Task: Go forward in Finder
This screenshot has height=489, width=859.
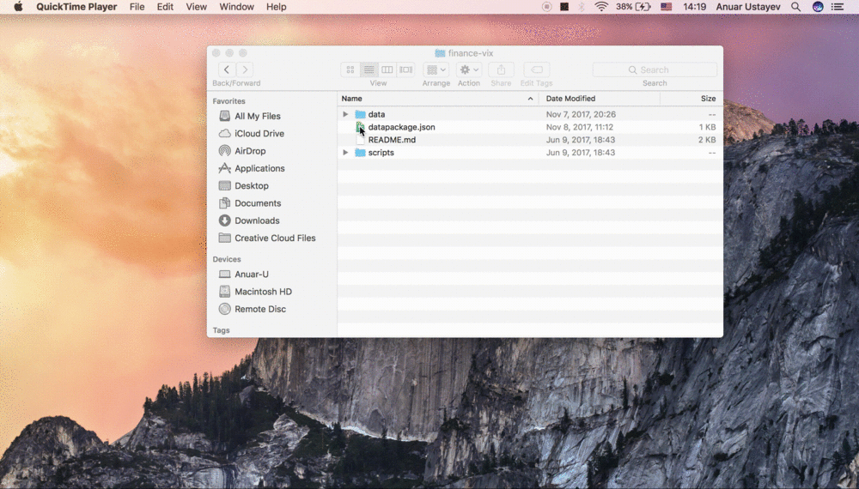Action: 245,69
